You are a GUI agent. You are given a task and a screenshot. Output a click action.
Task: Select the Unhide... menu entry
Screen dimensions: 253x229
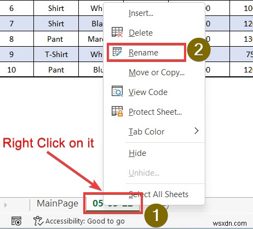(144, 173)
